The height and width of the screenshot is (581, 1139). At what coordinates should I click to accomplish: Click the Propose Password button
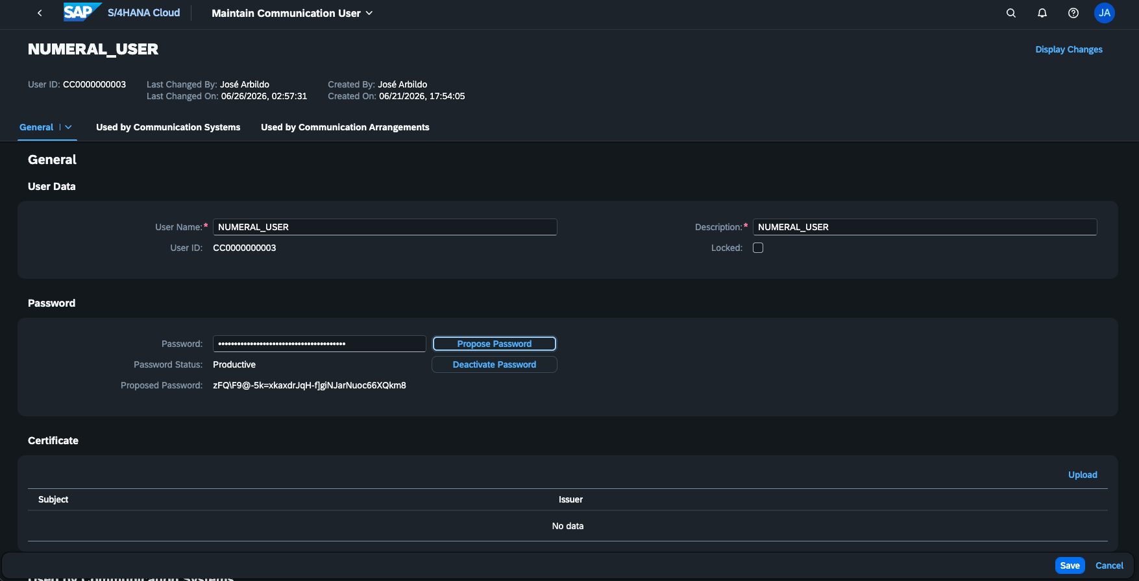[x=495, y=344]
